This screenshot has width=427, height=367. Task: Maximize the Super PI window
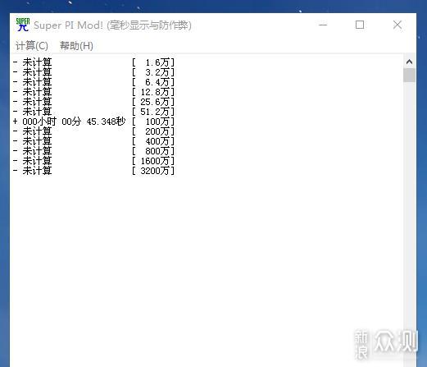(360, 25)
